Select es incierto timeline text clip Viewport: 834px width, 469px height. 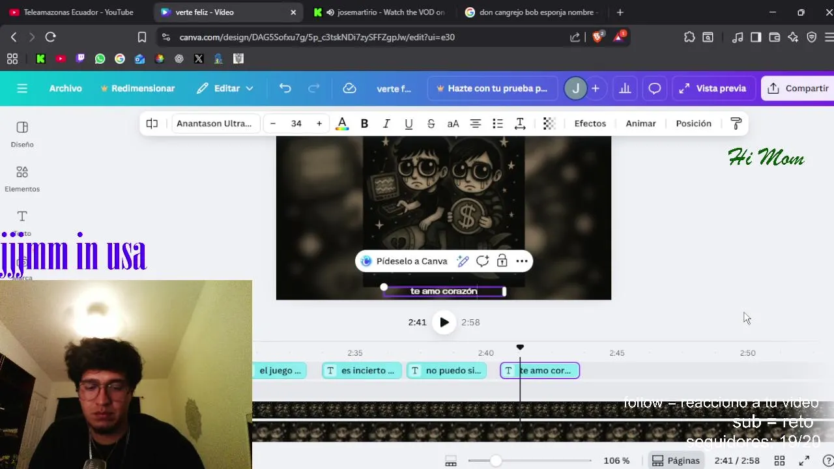[362, 371]
